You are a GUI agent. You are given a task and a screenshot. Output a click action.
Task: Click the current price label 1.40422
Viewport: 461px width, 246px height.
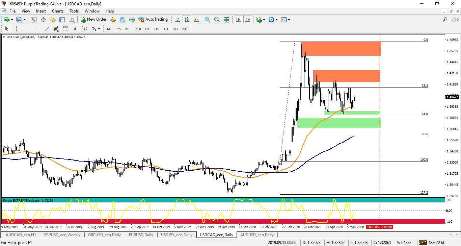452,97
